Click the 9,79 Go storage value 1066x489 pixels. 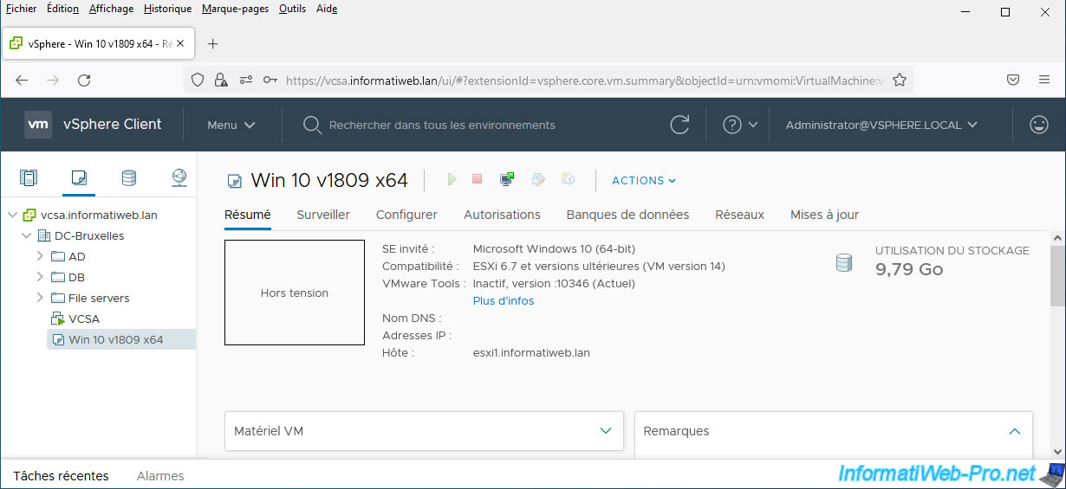click(x=909, y=269)
